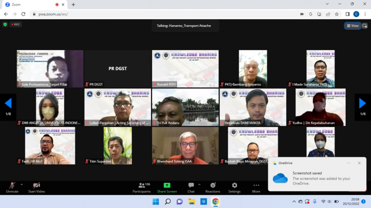Toggle Chrome side panel
The width and height of the screenshot is (371, 208).
click(x=348, y=14)
